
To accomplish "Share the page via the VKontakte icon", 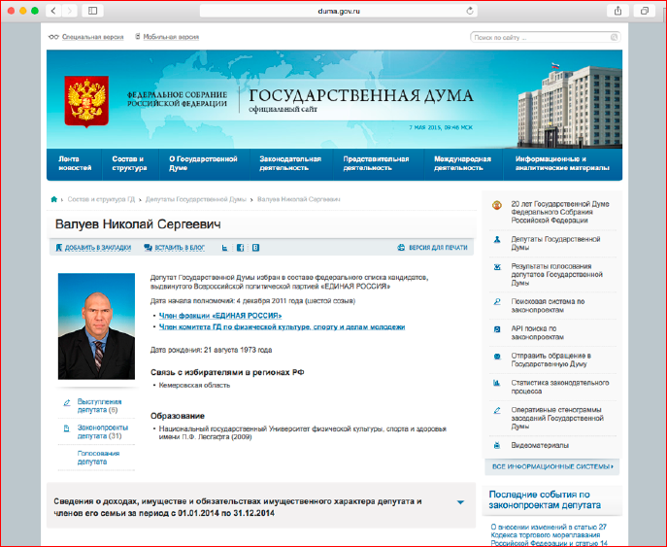I will point(255,248).
